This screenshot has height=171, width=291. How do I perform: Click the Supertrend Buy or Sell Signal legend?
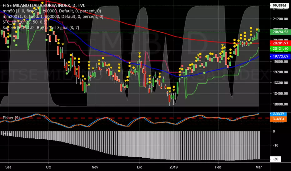(41, 28)
